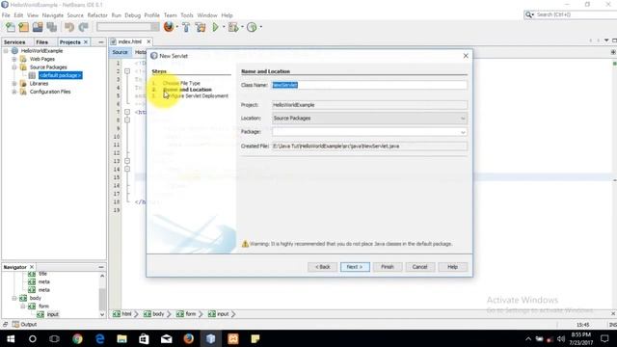
Task: Click the Source view button in editor
Action: point(120,52)
